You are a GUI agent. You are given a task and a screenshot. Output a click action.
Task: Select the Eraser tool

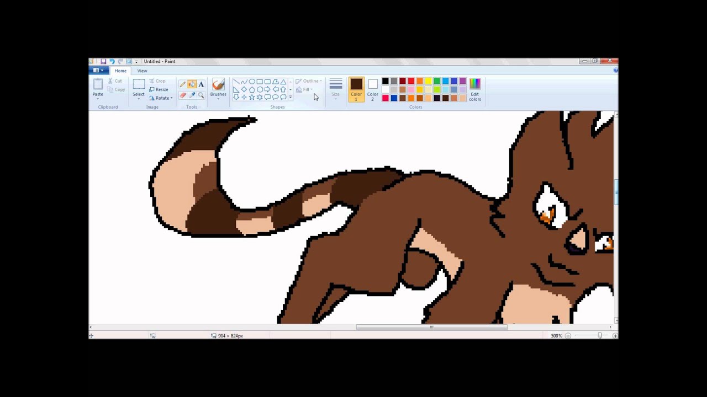pyautogui.click(x=182, y=95)
